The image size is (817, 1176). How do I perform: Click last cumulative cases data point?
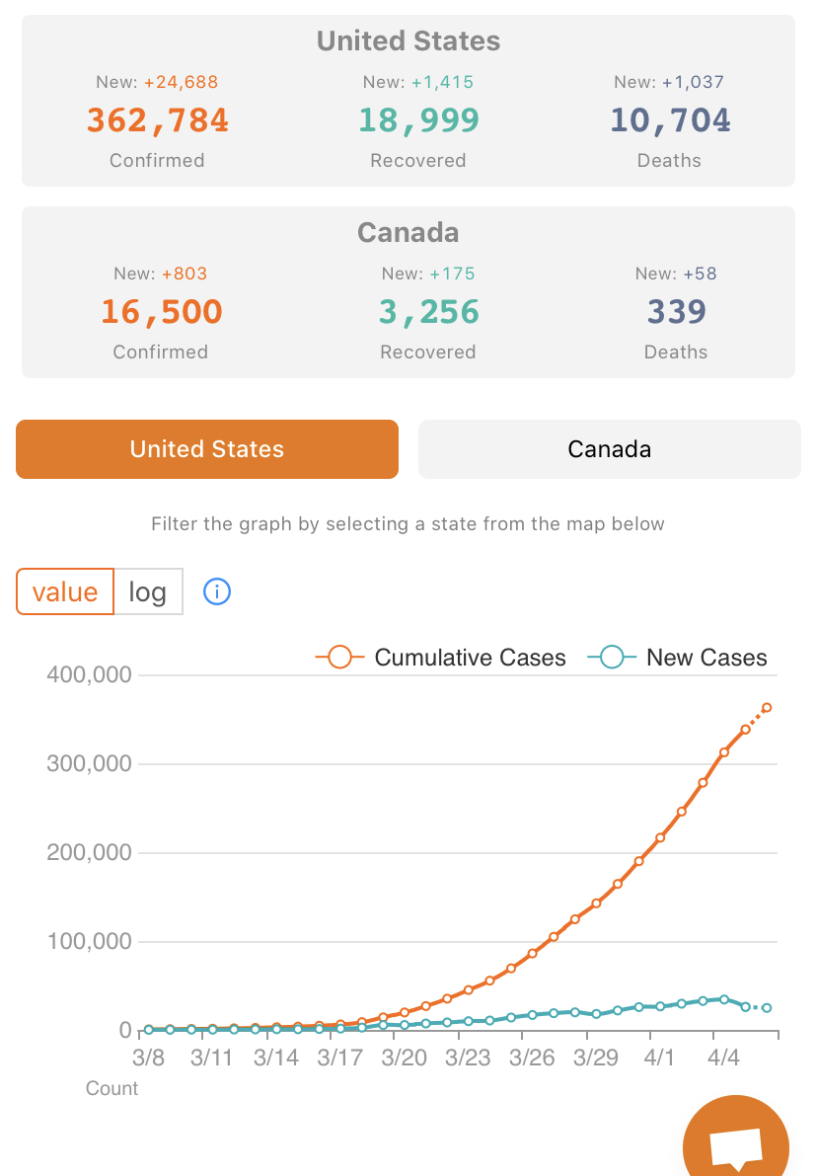[x=767, y=707]
